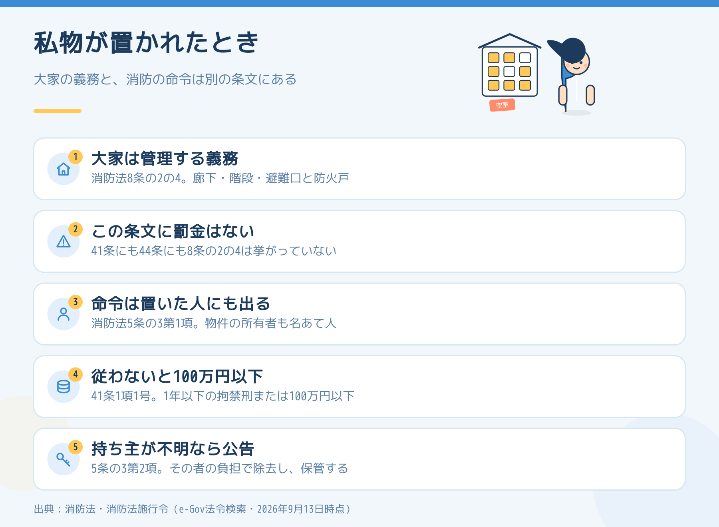Click the source line 出典：消防法・消防法施行令
719x527 pixels.
point(193,509)
